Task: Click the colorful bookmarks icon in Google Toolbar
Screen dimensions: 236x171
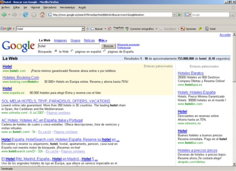Action: [109, 29]
